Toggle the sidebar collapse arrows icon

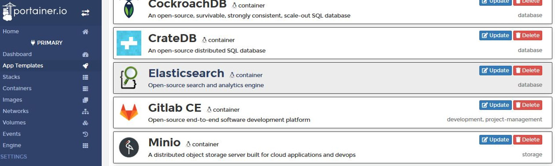click(x=85, y=13)
